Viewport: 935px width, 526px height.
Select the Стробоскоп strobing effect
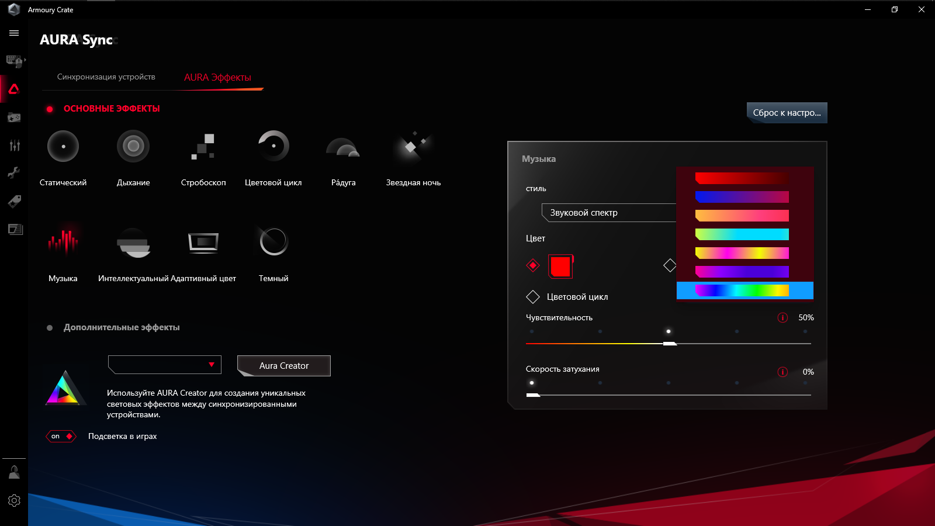point(203,147)
